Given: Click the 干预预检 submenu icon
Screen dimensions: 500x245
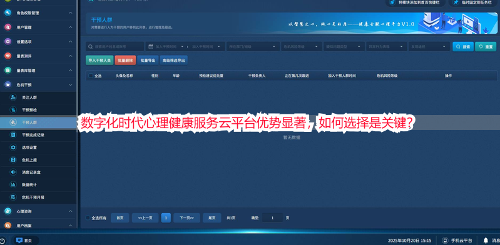Looking at the screenshot, I should [x=13, y=110].
